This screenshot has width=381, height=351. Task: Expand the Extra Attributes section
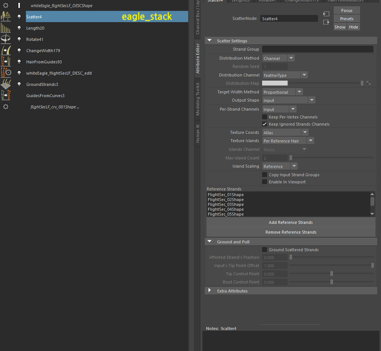(210, 291)
